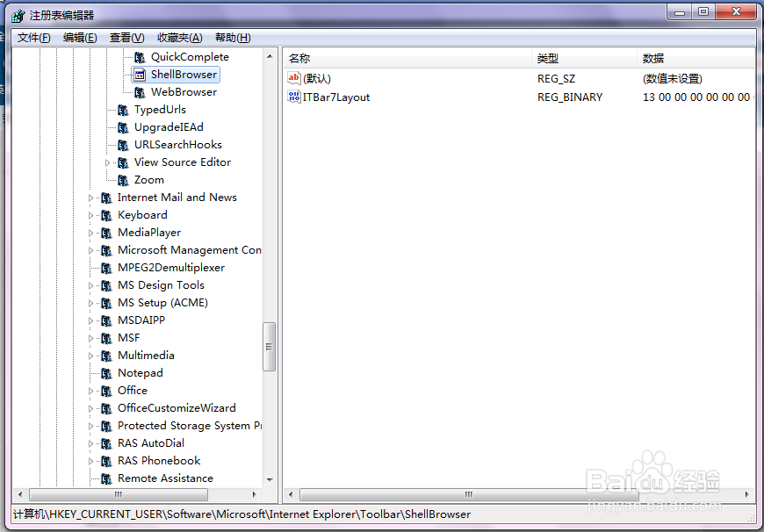Click the ShellBrowser open folder icon
764x532 pixels.
point(140,75)
